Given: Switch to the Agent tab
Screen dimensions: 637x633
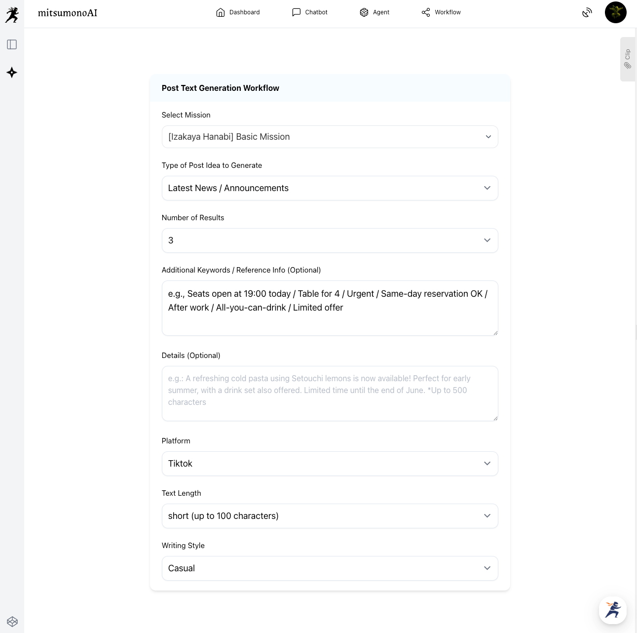Looking at the screenshot, I should (375, 12).
